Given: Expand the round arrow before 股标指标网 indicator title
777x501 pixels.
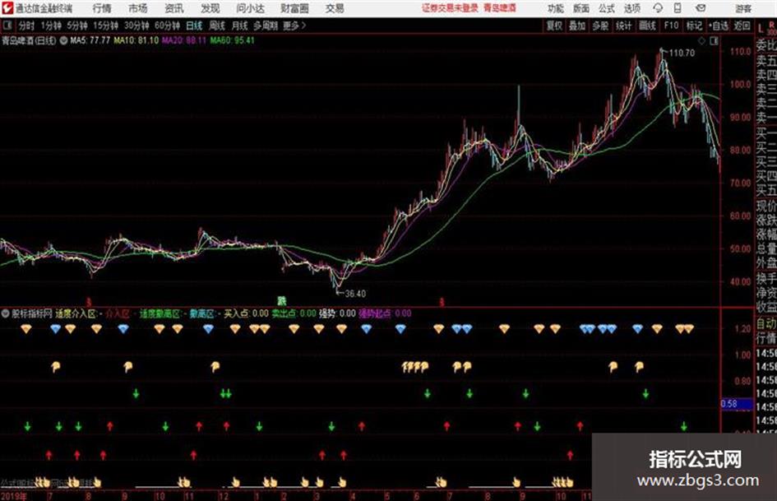Looking at the screenshot, I should 5,313.
